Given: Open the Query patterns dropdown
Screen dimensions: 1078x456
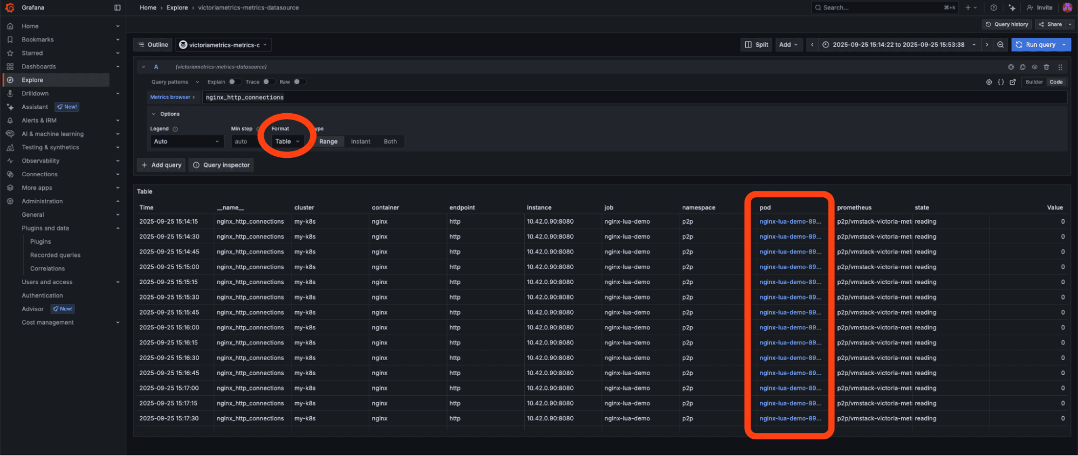Looking at the screenshot, I should tap(175, 82).
